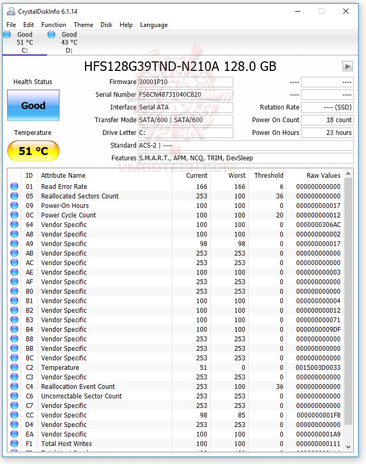The width and height of the screenshot is (366, 464).
Task: Click status orb of Uncorrectable Sector Count row
Action: 14,396
